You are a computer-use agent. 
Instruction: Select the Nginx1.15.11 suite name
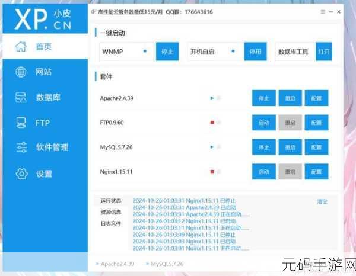[x=116, y=172]
